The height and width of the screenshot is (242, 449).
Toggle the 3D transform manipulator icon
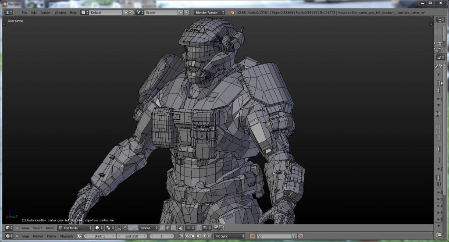tap(119, 228)
